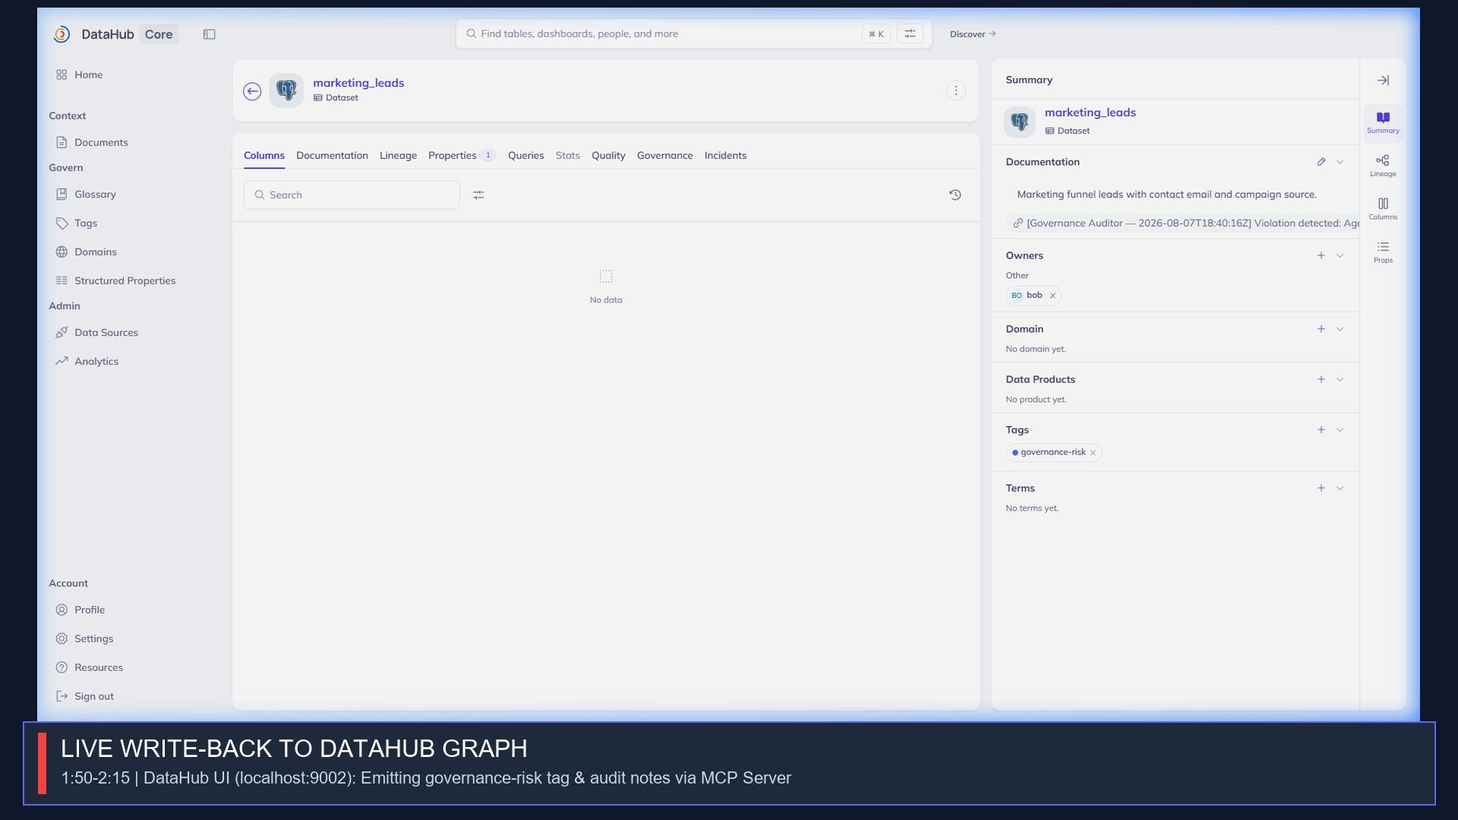This screenshot has width=1458, height=820.
Task: Collapse the Documentation section
Action: (x=1340, y=162)
